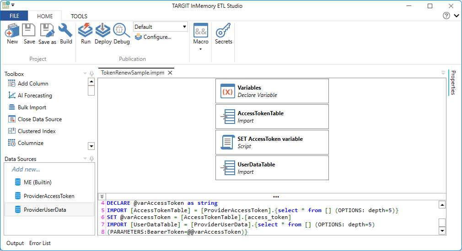The image size is (462, 251).
Task: Click script line 8 PARAMETERS text
Action: tap(177, 232)
